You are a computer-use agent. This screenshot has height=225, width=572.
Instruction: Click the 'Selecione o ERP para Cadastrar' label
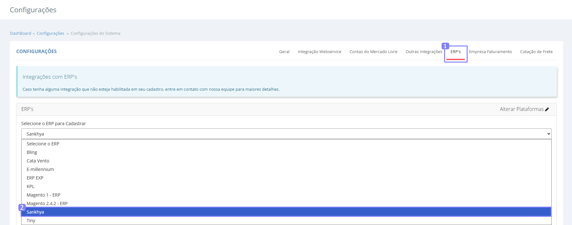(54, 124)
